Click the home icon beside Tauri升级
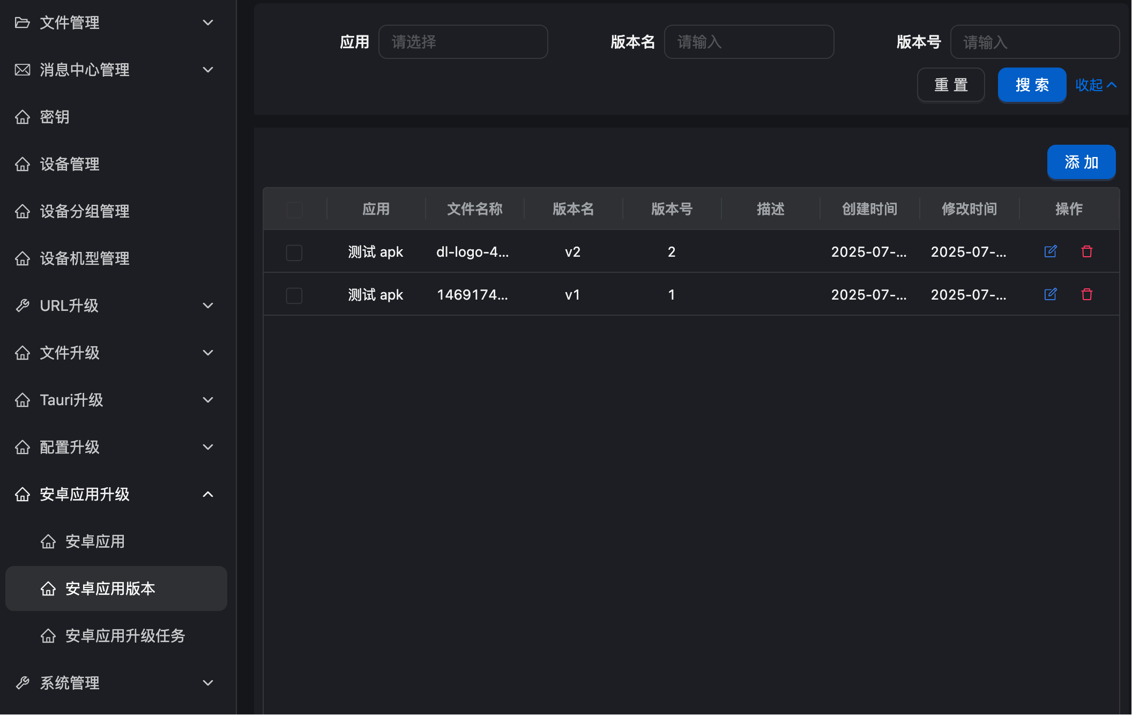This screenshot has width=1132, height=715. click(23, 400)
